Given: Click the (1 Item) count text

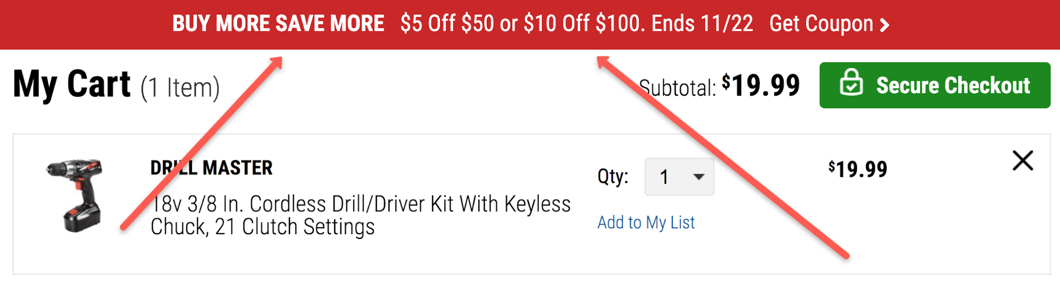Looking at the screenshot, I should coord(180,88).
